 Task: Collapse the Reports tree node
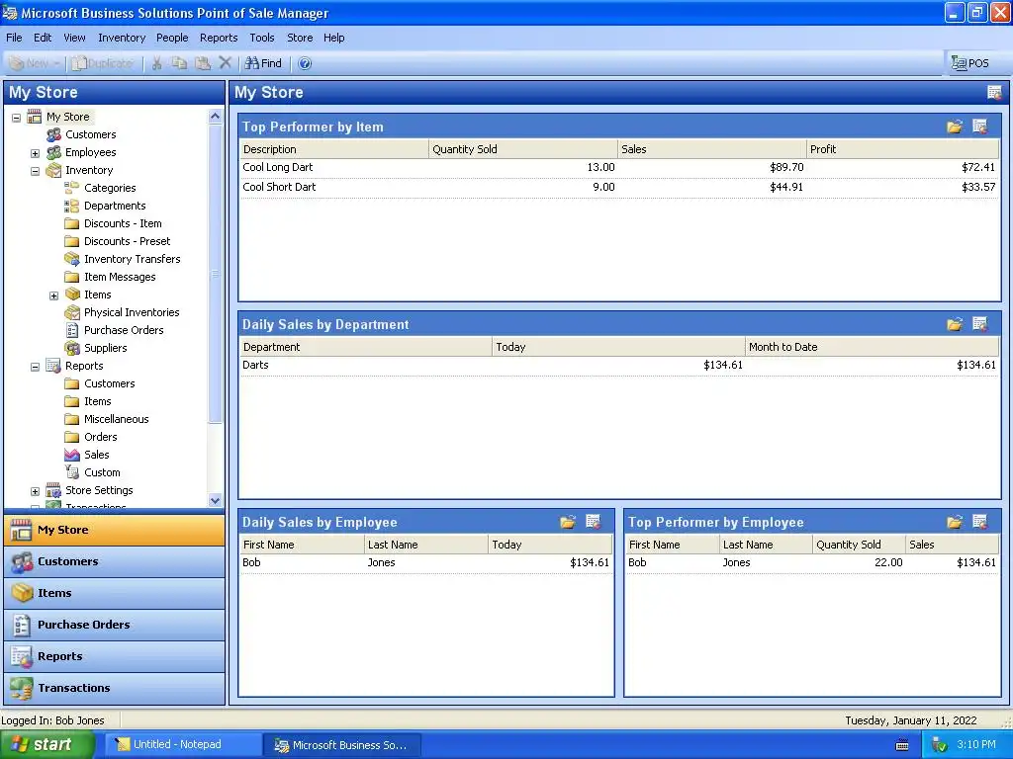[35, 367]
